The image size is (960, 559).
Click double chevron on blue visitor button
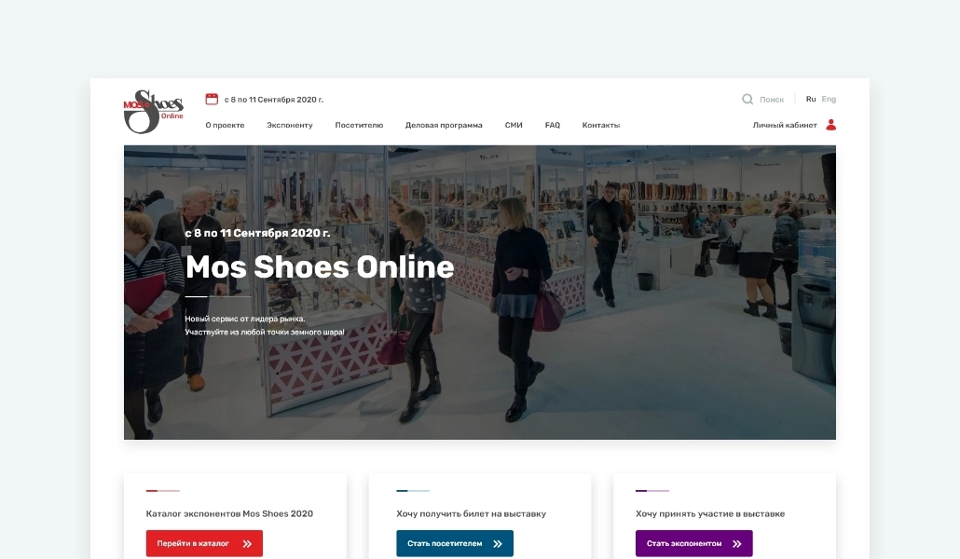pyautogui.click(x=498, y=543)
